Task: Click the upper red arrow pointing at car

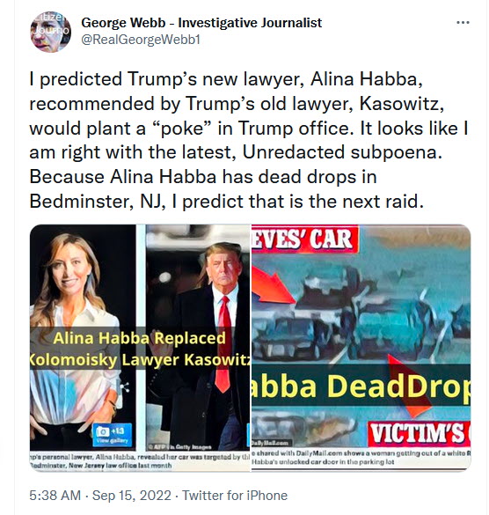Action: (274, 285)
